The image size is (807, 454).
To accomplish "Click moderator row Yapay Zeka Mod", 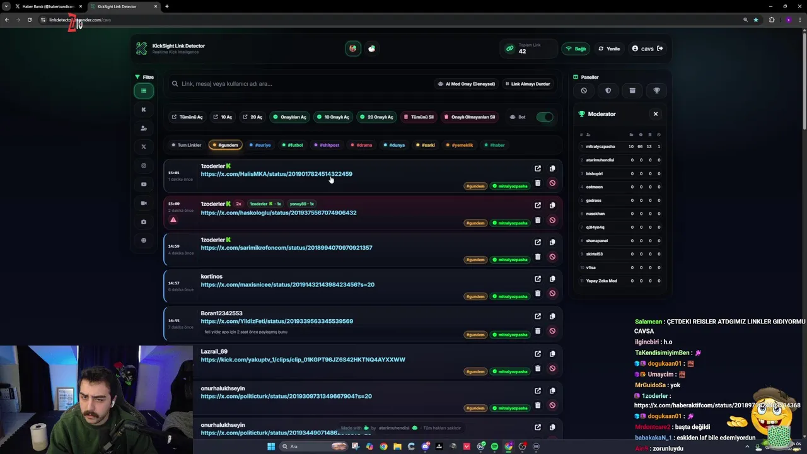I will (x=621, y=281).
